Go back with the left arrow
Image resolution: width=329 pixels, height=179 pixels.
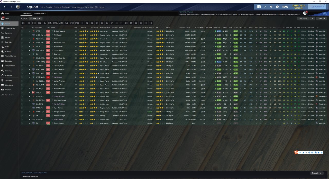point(5,7)
